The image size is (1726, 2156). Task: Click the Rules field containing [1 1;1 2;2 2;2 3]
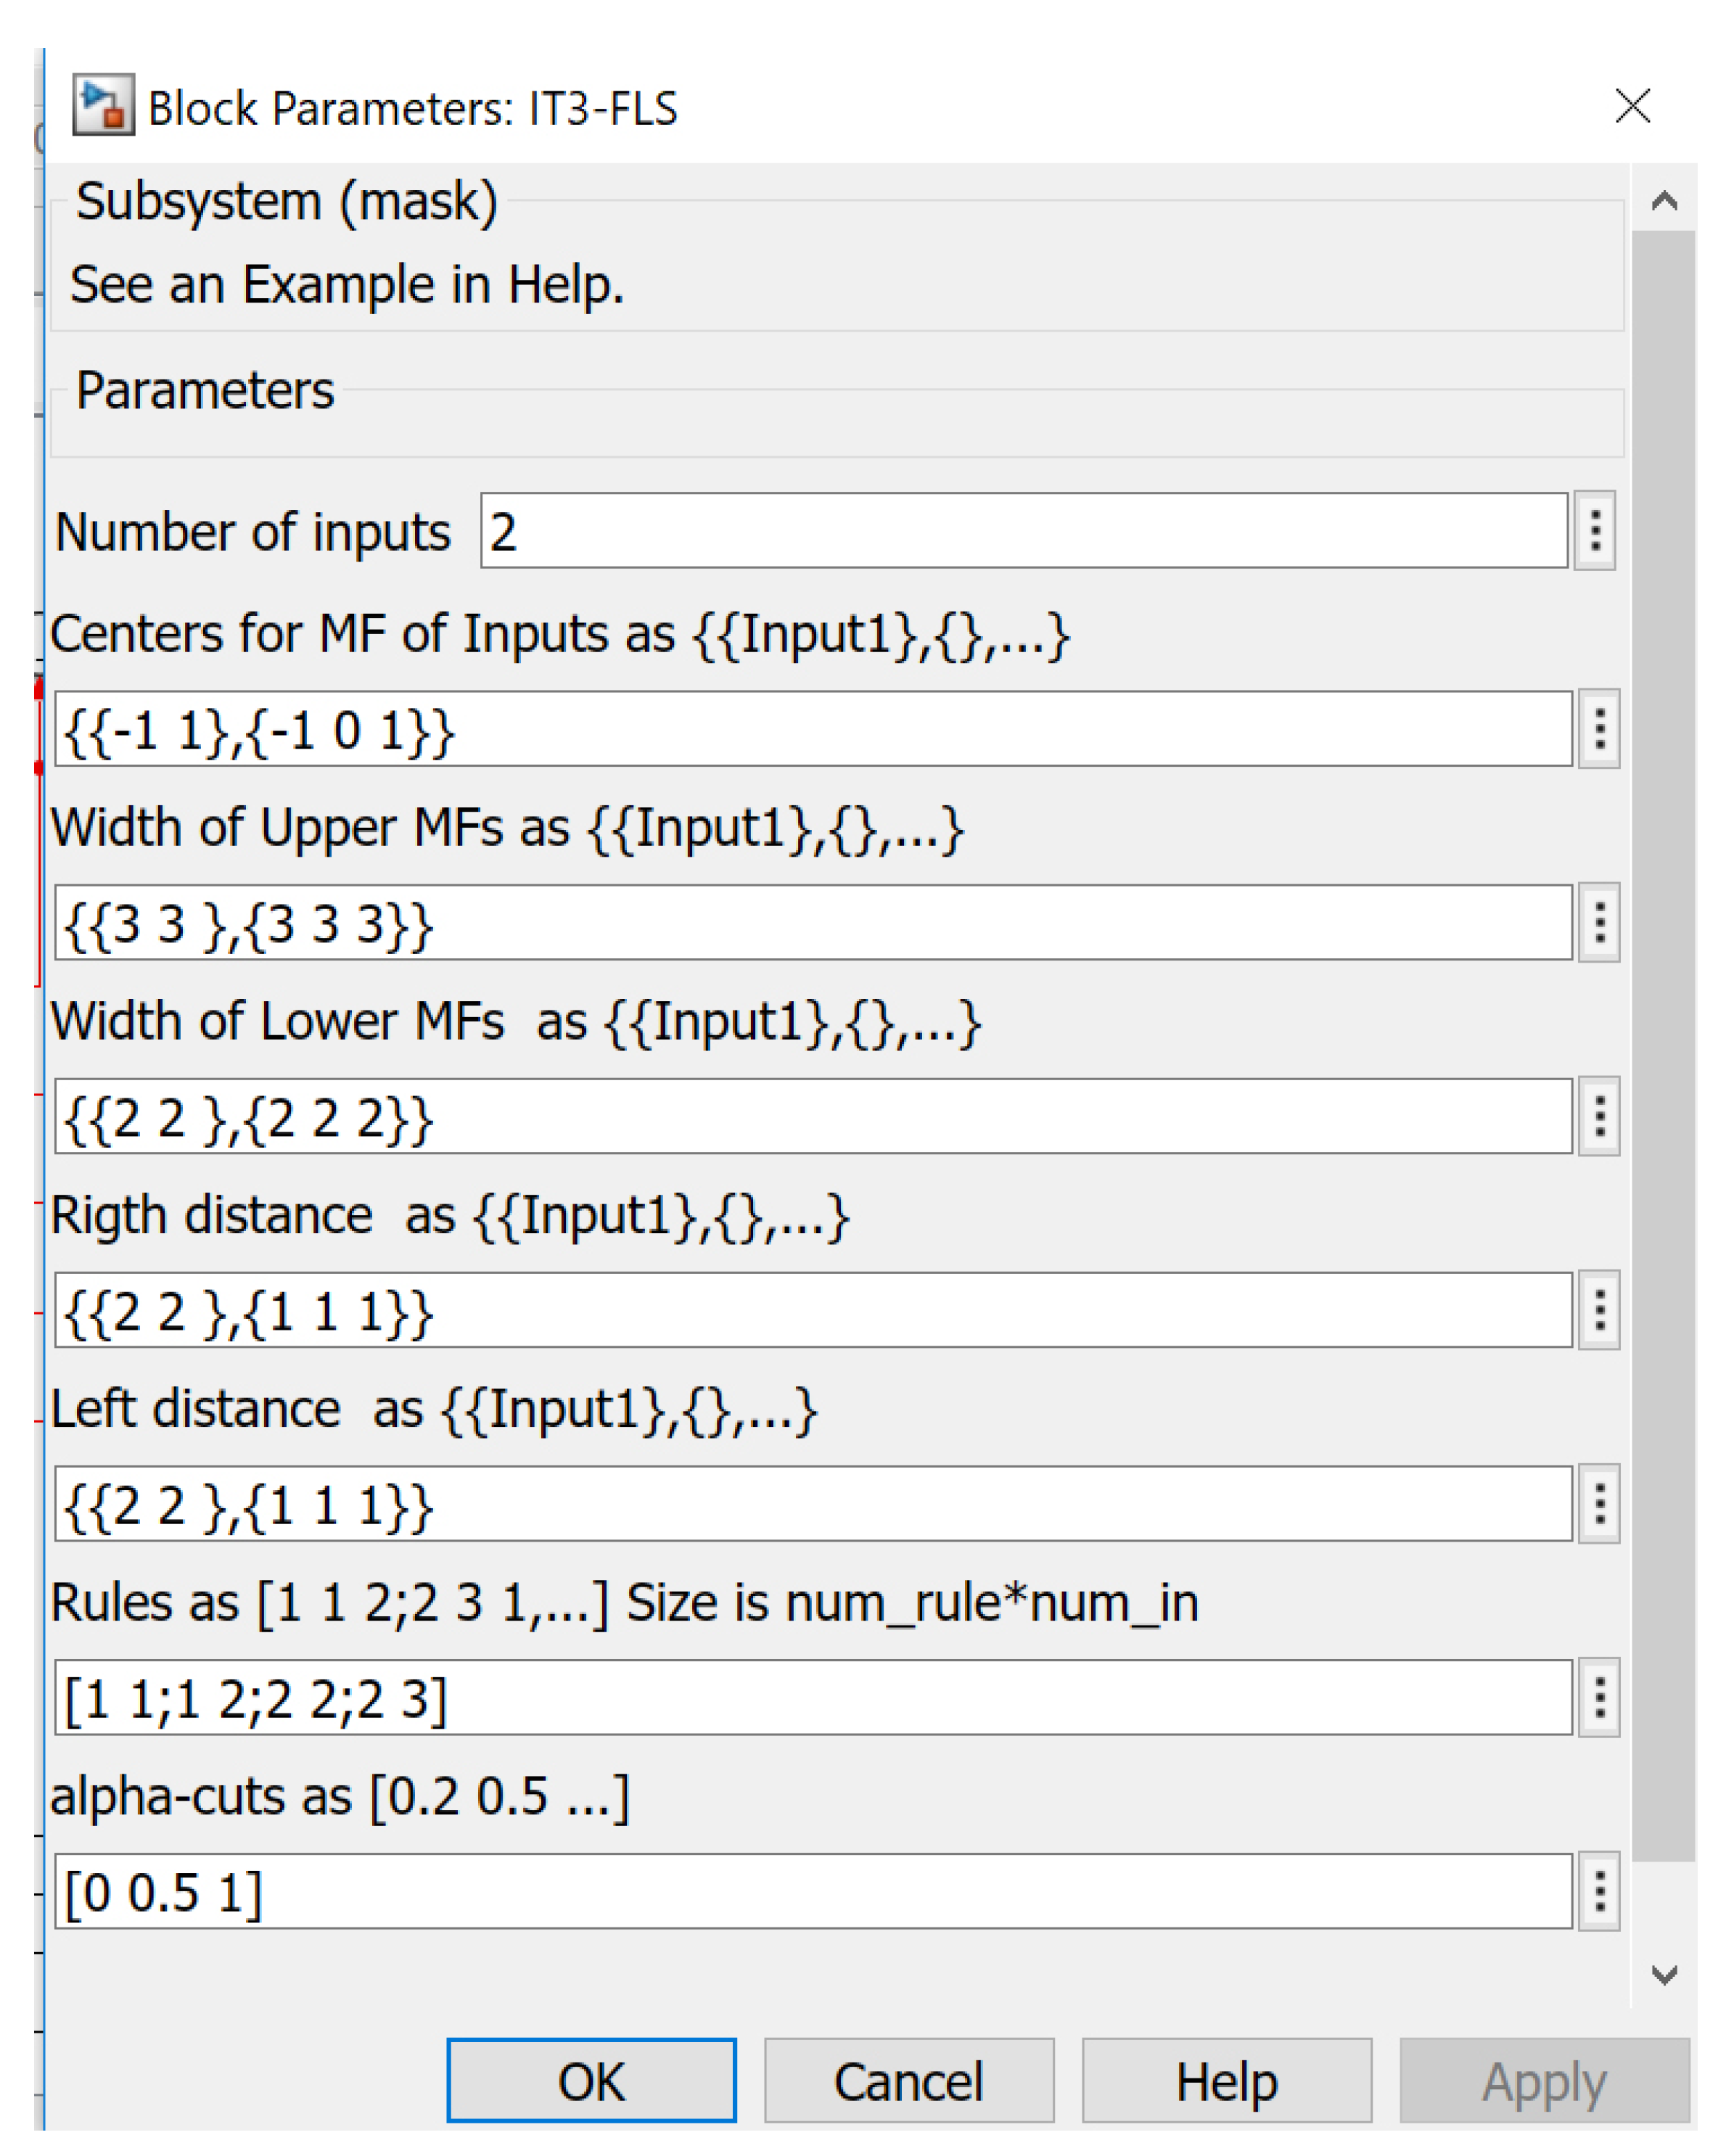[812, 1698]
